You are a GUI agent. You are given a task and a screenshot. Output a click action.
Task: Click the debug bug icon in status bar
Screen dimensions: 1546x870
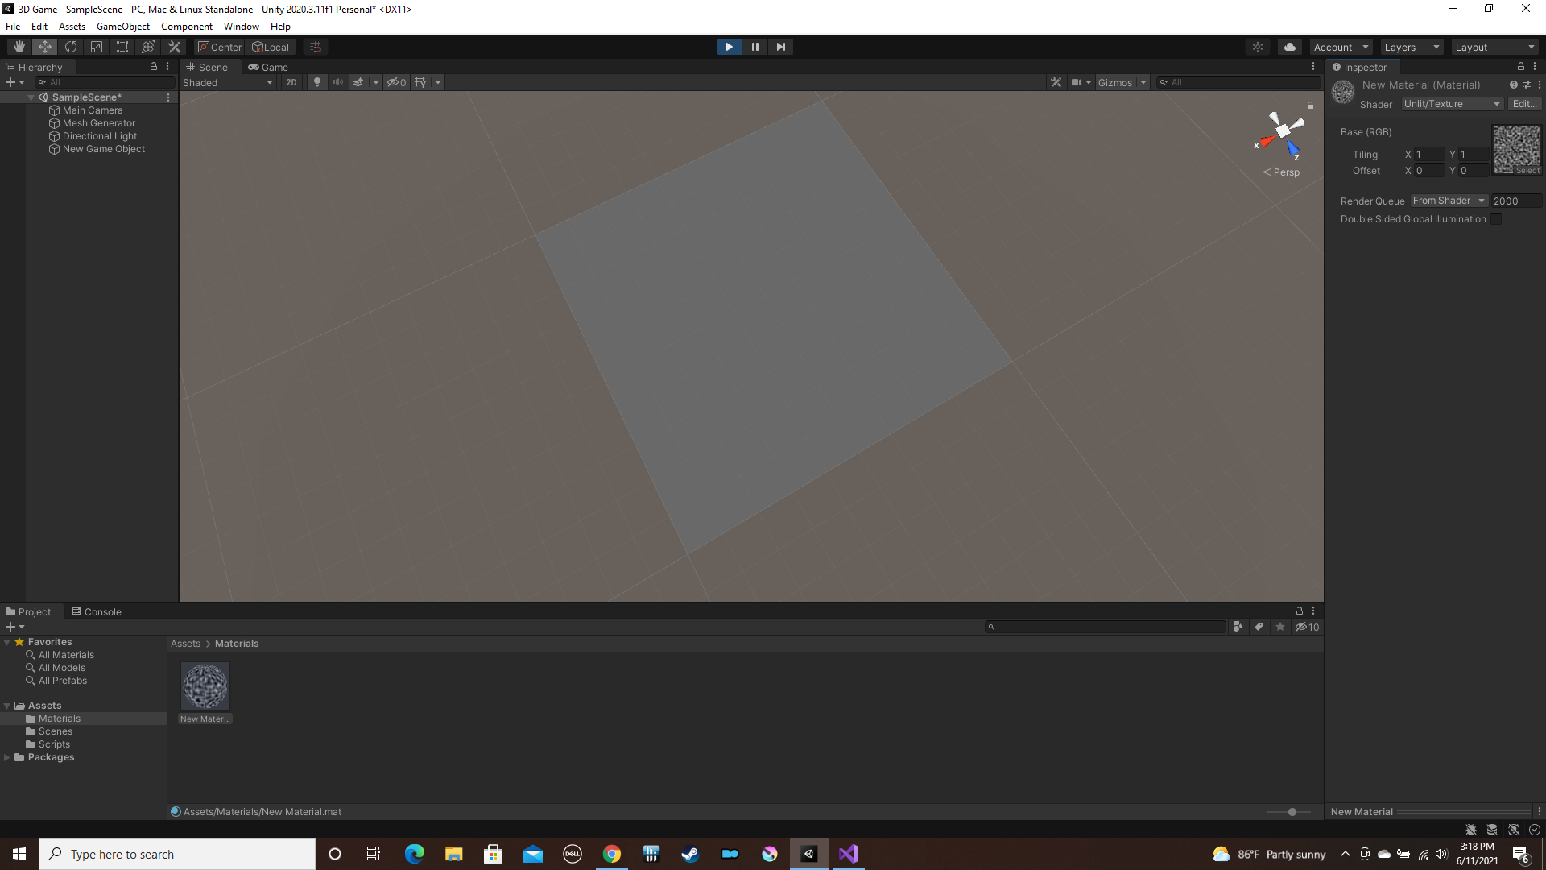pos(1471,830)
